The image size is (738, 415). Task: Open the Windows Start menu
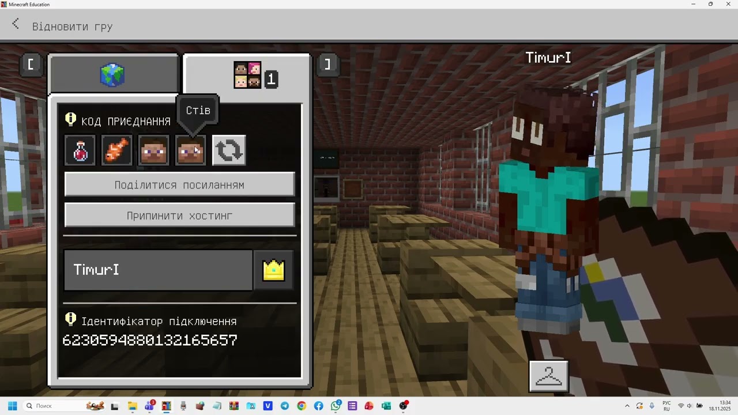(12, 406)
